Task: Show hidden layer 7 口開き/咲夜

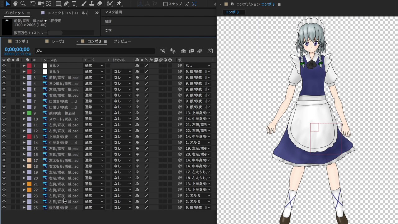Action: (x=4, y=101)
